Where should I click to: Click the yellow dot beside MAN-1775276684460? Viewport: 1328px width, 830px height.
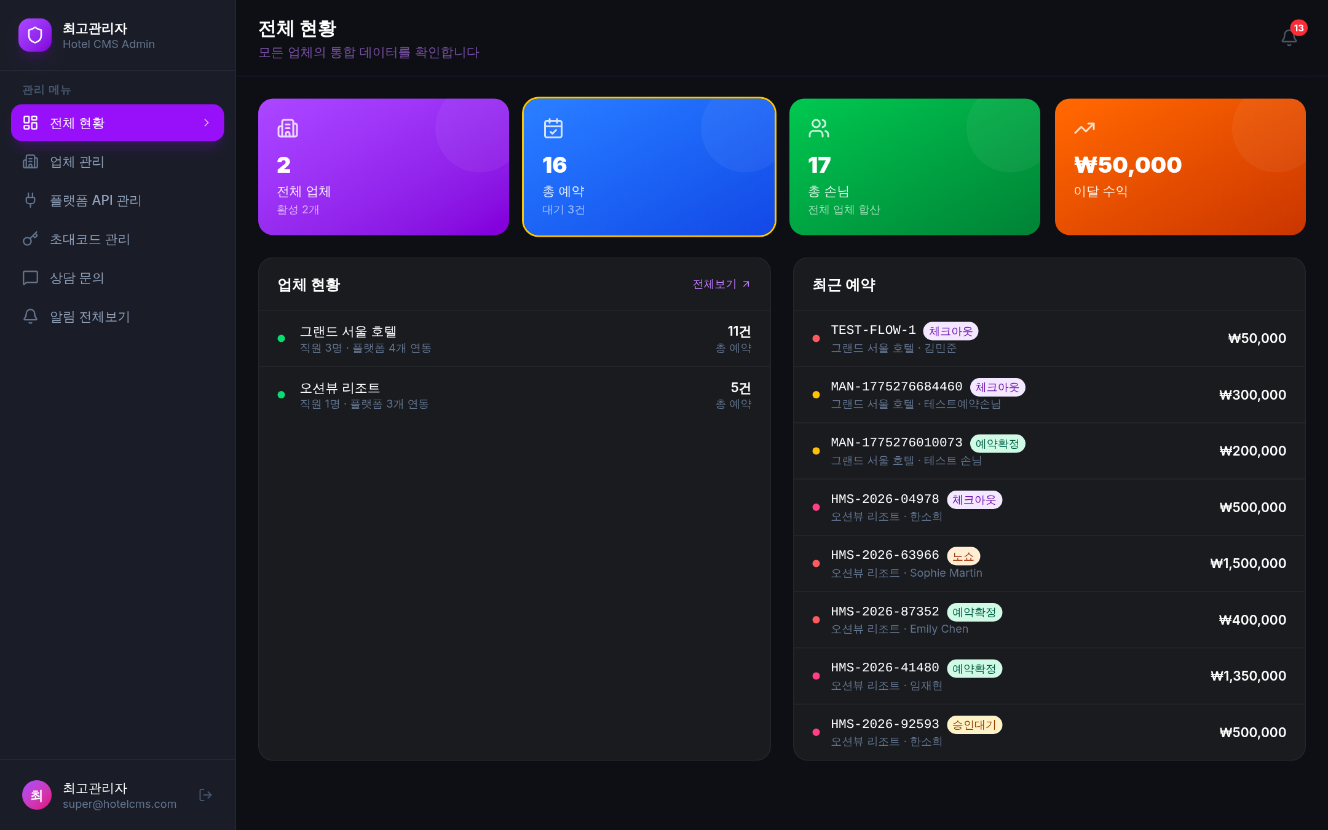click(816, 395)
